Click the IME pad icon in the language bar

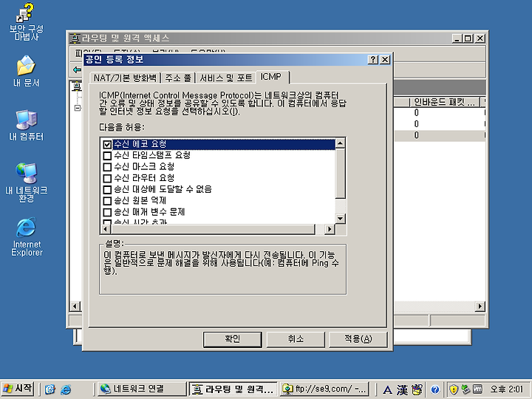tap(417, 390)
